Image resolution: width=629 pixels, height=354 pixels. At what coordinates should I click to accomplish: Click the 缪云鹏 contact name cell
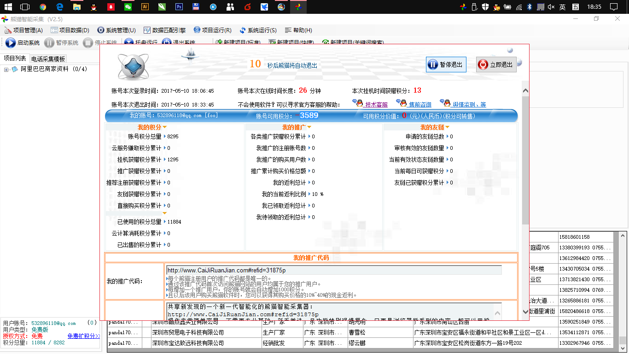point(379,343)
